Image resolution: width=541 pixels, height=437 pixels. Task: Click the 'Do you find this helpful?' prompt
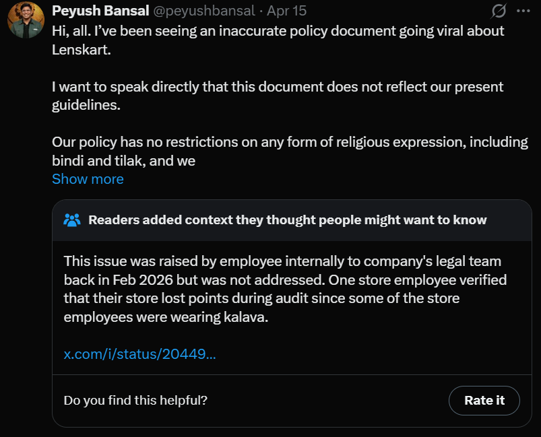[x=135, y=400]
